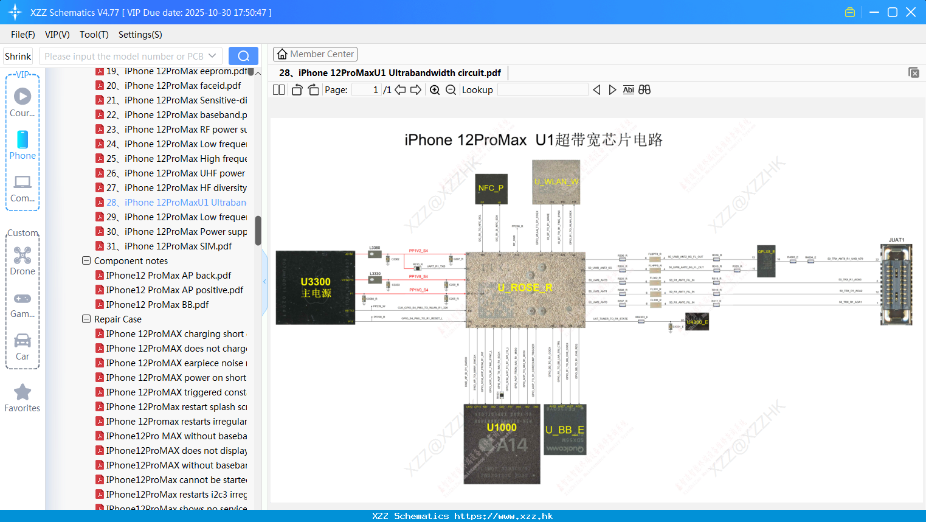Open Tool(T) menu
The height and width of the screenshot is (522, 926).
tap(94, 35)
